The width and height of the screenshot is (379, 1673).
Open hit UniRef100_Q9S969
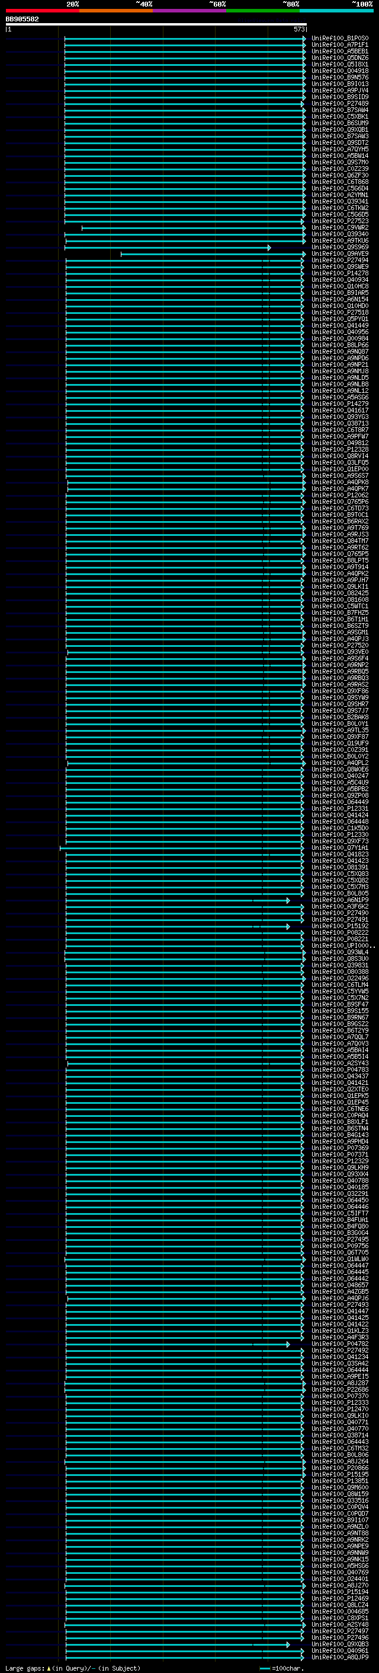click(x=339, y=247)
